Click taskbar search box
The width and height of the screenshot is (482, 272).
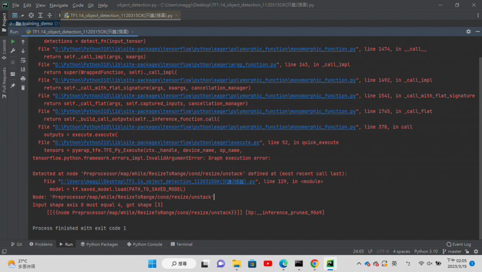coord(179,264)
